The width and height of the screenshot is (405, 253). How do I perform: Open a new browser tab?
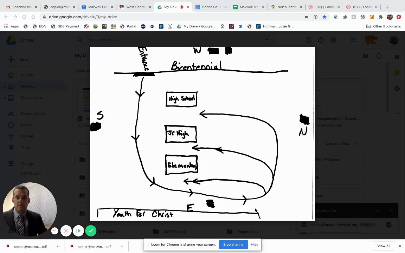tap(387, 7)
